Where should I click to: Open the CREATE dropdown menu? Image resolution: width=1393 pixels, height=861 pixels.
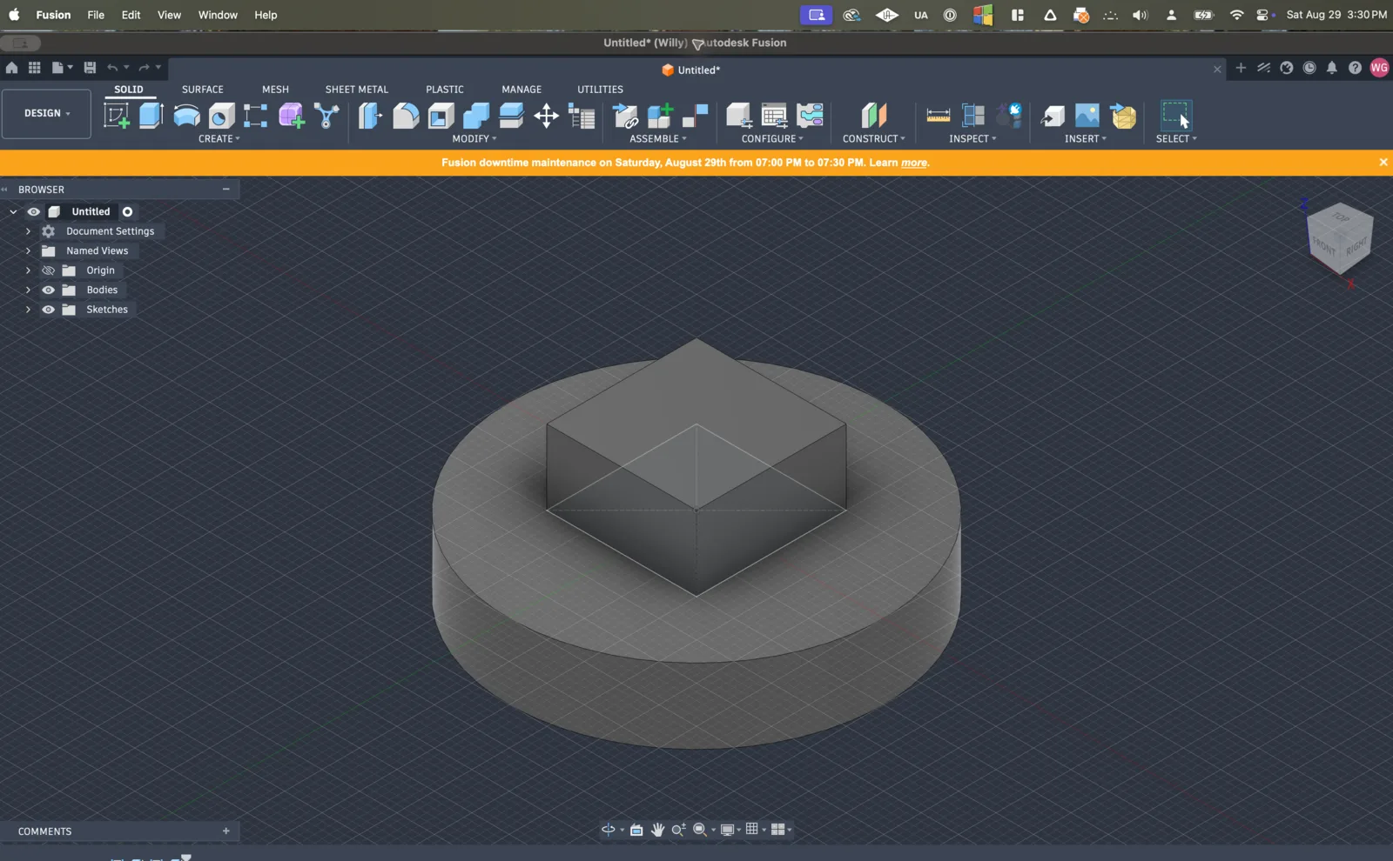point(219,138)
